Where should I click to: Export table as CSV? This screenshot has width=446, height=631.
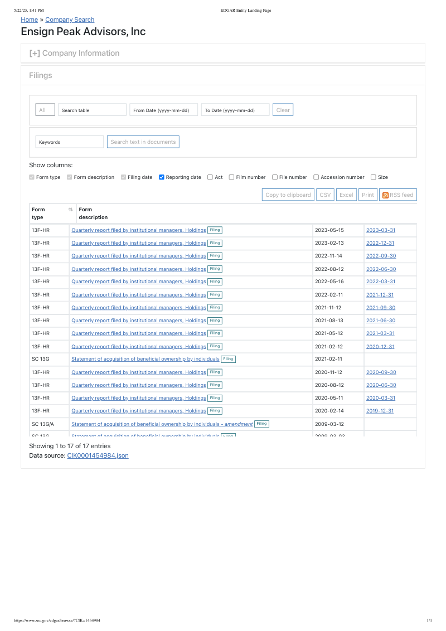(x=325, y=195)
